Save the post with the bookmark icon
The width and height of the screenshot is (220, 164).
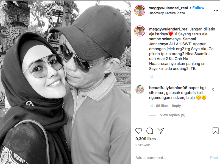tap(215, 131)
